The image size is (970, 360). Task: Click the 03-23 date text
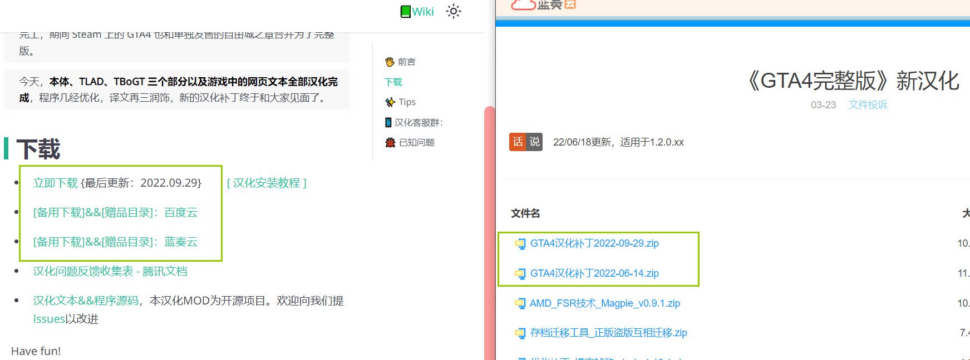point(823,105)
